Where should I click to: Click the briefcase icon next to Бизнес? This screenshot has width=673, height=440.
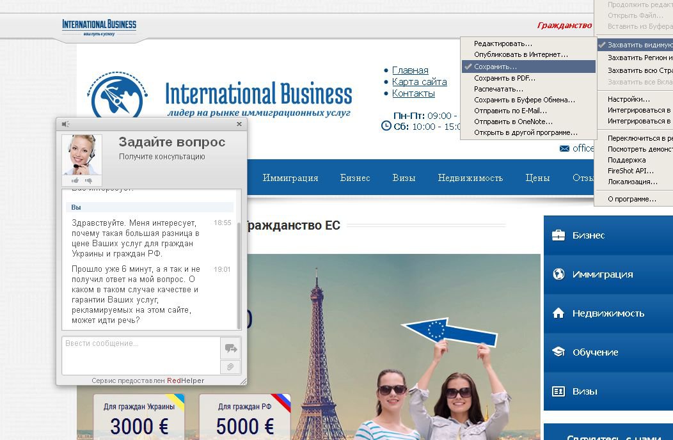click(x=558, y=235)
